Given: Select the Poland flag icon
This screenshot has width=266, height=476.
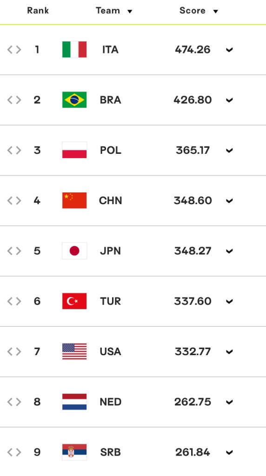Looking at the screenshot, I should coord(74,150).
